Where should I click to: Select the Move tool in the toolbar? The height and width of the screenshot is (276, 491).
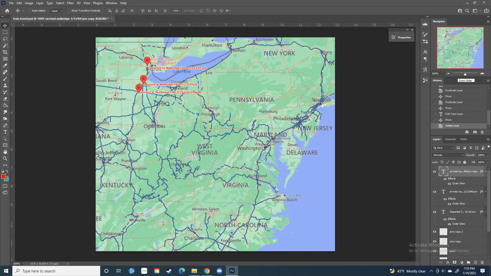[x=5, y=26]
